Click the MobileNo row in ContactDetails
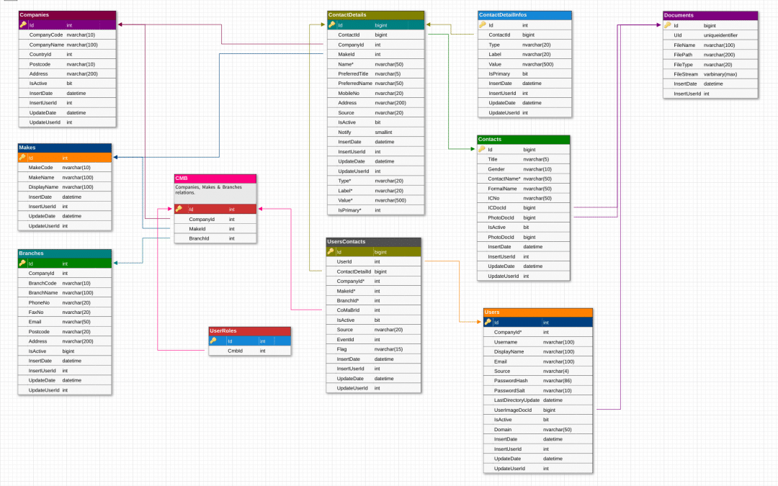 click(375, 93)
